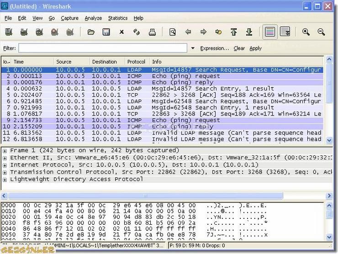Zoom in on packet text
Viewport: 338px width, 254px height.
[x=306, y=32]
